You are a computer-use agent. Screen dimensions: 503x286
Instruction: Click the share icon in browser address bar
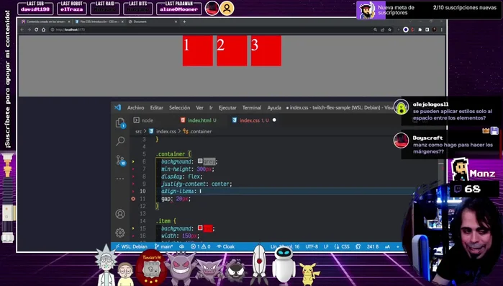(382, 30)
